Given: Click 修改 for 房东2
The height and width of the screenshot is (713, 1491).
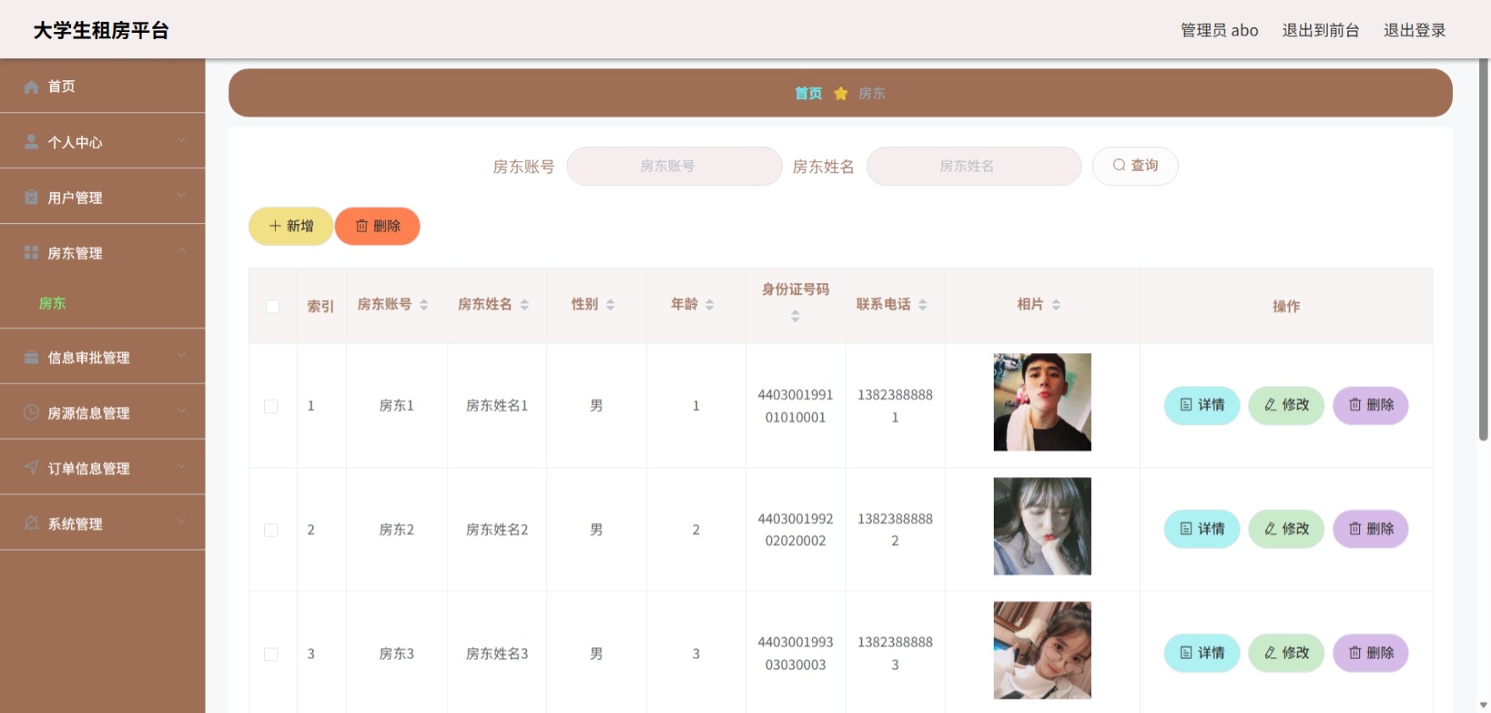Looking at the screenshot, I should pyautogui.click(x=1286, y=529).
